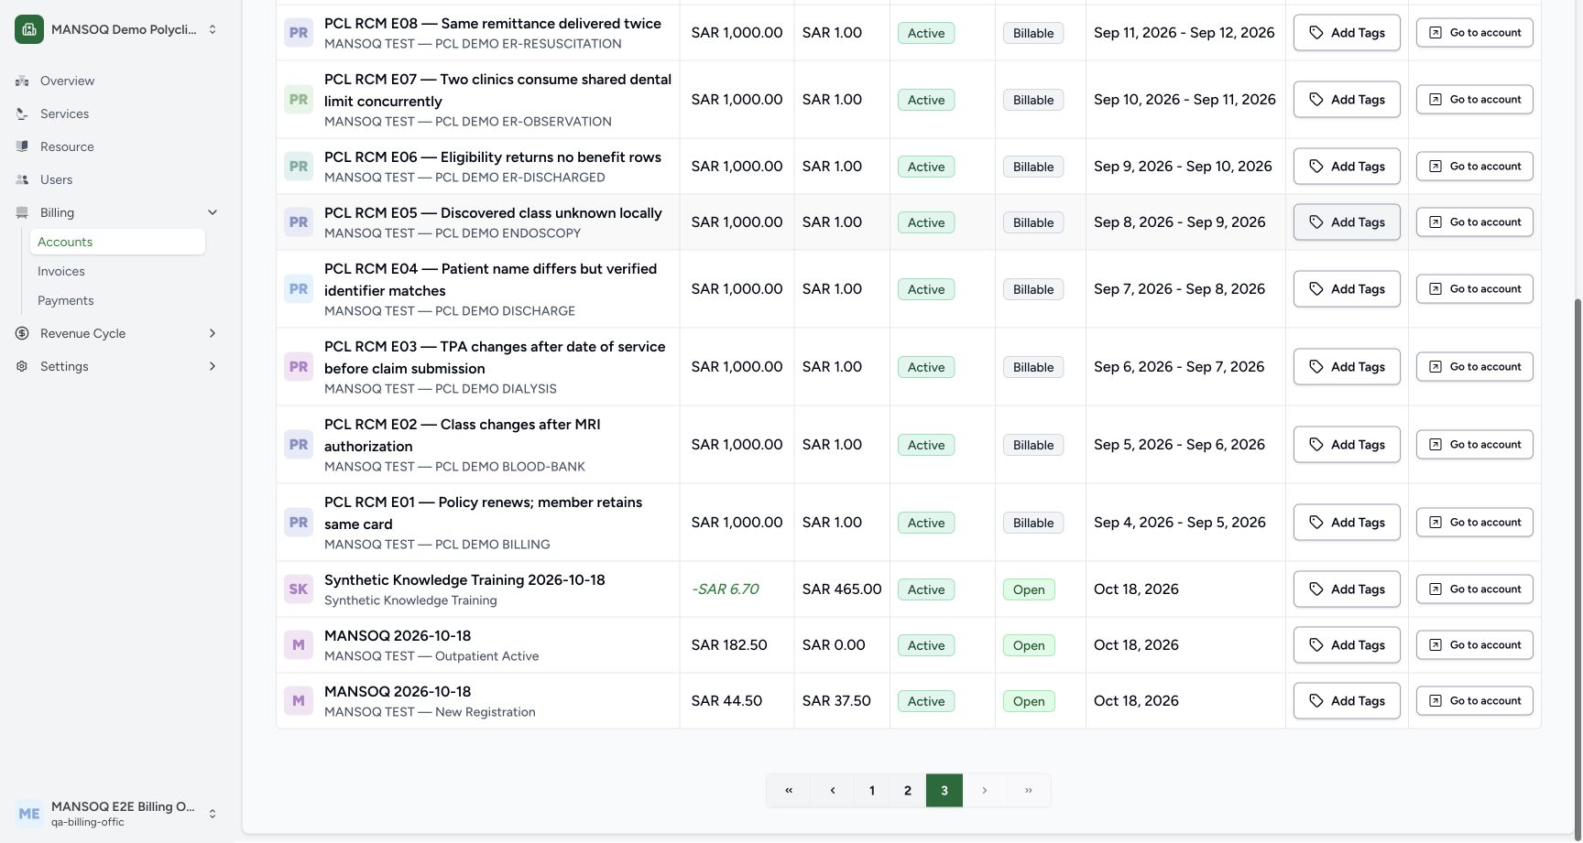Go to account for Synthetic Knowledge Training
The width and height of the screenshot is (1583, 843).
coord(1475,589)
